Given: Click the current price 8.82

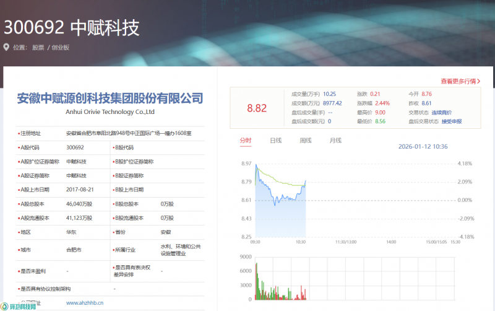Looking at the screenshot, I should pyautogui.click(x=257, y=108).
